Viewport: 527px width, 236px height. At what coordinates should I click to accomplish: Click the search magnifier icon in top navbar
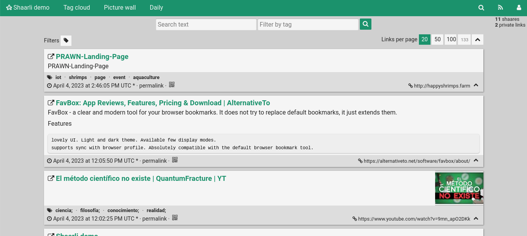click(481, 7)
